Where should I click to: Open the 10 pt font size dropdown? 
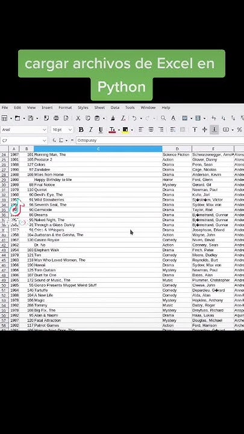click(x=70, y=130)
